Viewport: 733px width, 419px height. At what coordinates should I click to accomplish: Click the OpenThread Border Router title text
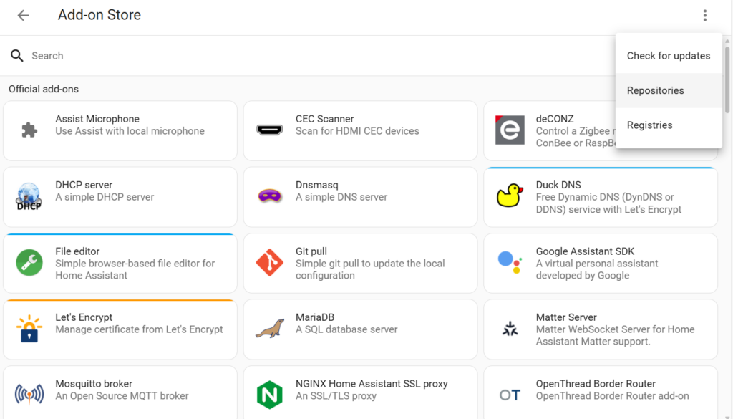596,383
